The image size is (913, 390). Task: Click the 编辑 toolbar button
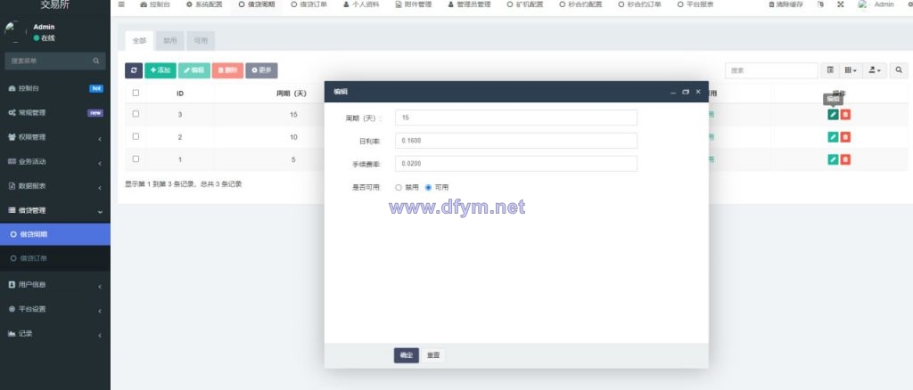193,70
